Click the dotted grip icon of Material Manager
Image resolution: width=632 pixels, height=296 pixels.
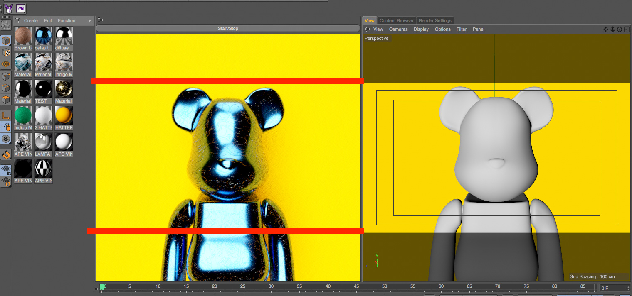click(18, 20)
